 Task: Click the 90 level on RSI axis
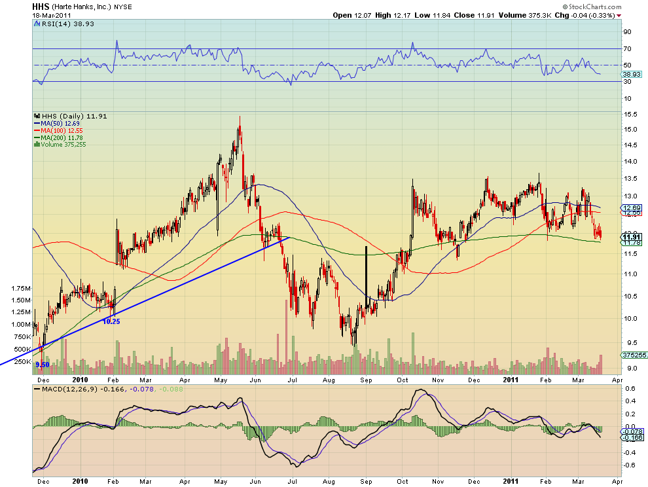point(627,32)
